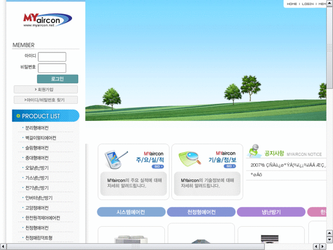Select the 천정형에어컨 purple tab
The height and width of the screenshot is (250, 333).
coord(201,212)
